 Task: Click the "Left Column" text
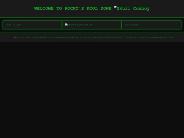pos(14,25)
